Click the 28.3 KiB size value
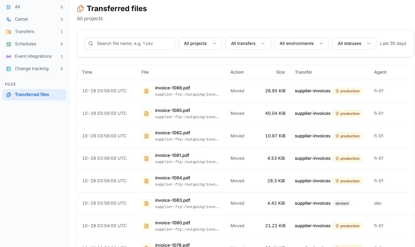415x247 pixels. tap(276, 181)
